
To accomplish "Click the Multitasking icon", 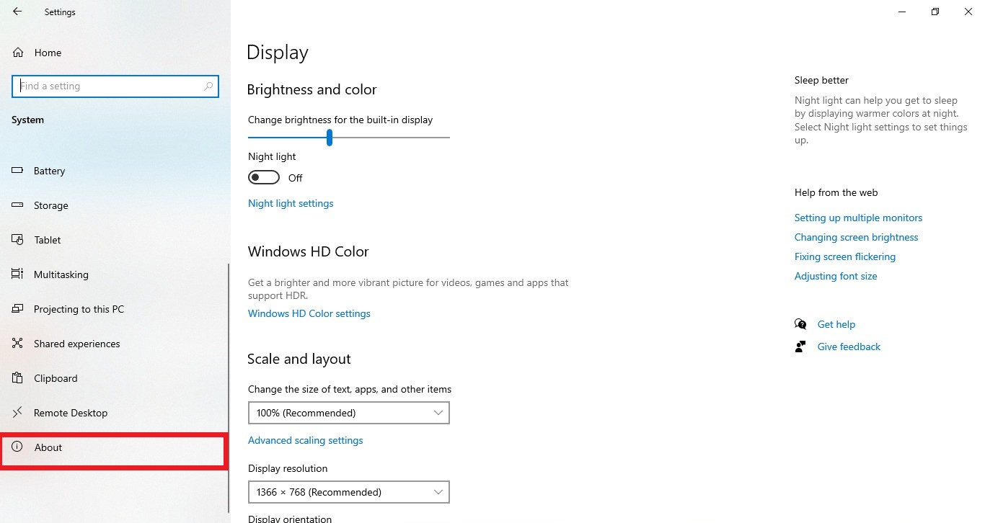I will click(19, 274).
